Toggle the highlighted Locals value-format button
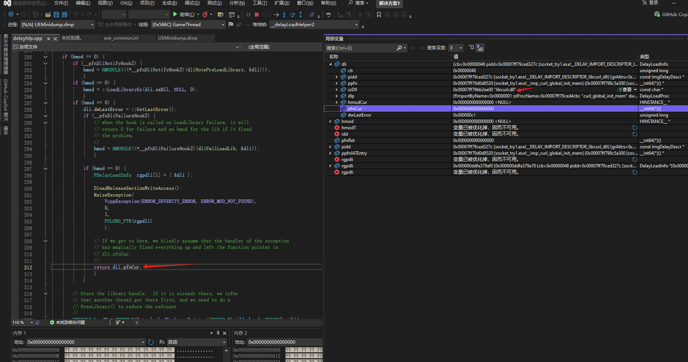The height and width of the screenshot is (362, 688). 480,48
